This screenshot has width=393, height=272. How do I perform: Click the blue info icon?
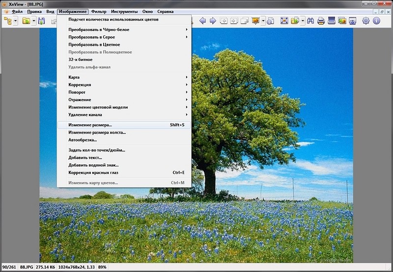pos(377,21)
